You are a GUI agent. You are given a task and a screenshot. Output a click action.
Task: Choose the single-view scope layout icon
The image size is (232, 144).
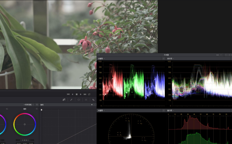pyautogui.click(x=226, y=55)
